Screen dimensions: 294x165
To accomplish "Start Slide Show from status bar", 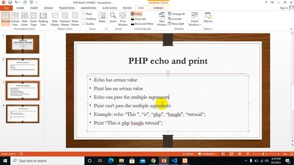I will tap(248, 154).
